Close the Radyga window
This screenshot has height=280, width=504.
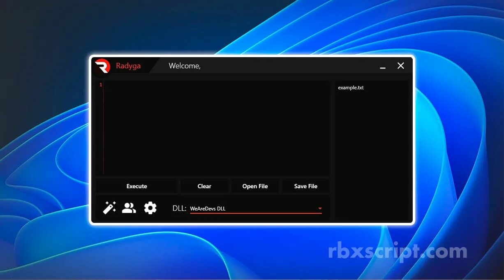[401, 66]
